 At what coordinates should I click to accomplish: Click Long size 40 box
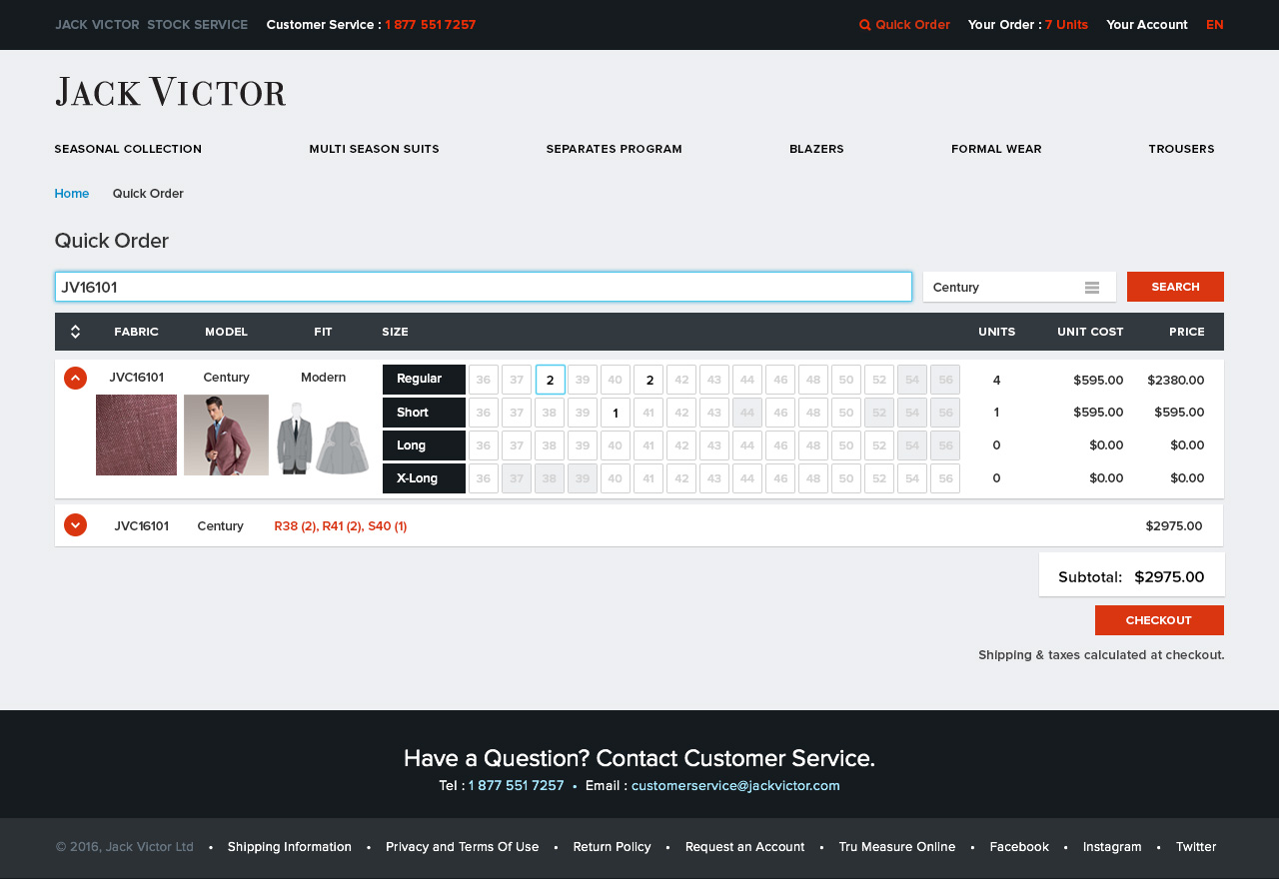point(616,445)
